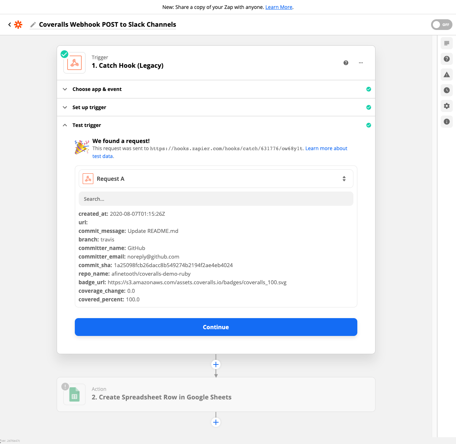
Task: Collapse the Test trigger section
Action: click(x=87, y=125)
